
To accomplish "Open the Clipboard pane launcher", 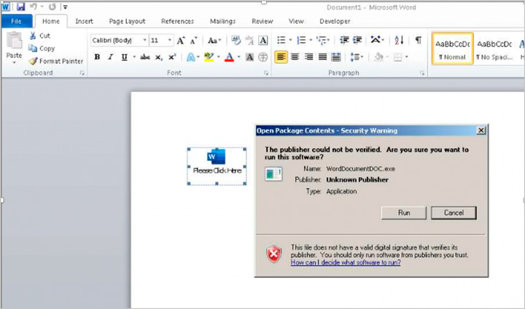I will pyautogui.click(x=82, y=73).
